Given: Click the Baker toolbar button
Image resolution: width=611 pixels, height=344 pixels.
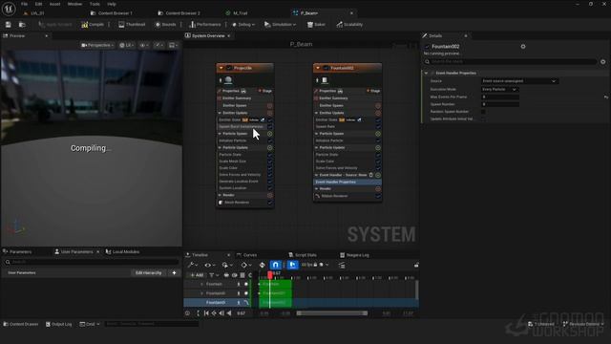Looking at the screenshot, I should point(316,25).
